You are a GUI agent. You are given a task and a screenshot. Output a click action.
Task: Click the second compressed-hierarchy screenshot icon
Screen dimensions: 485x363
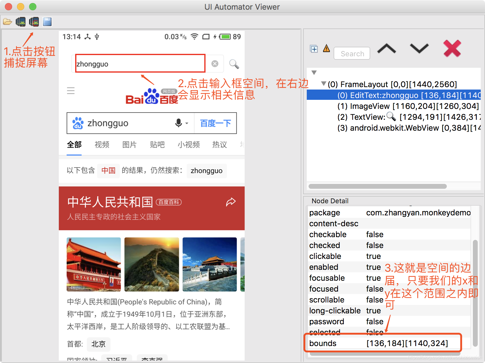point(34,22)
